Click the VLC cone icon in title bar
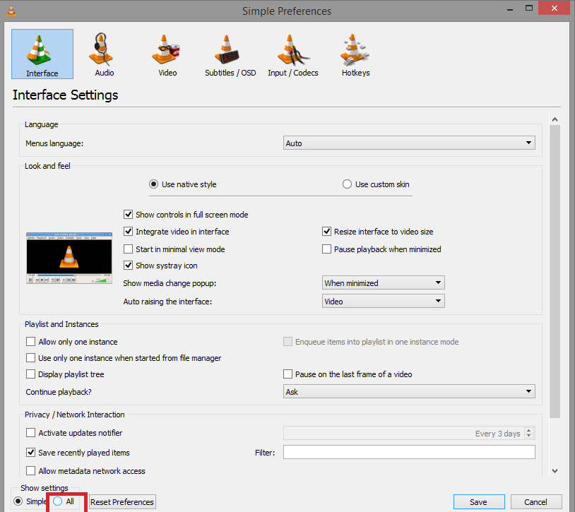 (8, 11)
